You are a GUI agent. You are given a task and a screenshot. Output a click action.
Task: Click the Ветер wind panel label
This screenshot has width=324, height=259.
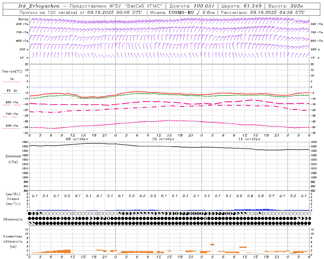tap(24, 19)
